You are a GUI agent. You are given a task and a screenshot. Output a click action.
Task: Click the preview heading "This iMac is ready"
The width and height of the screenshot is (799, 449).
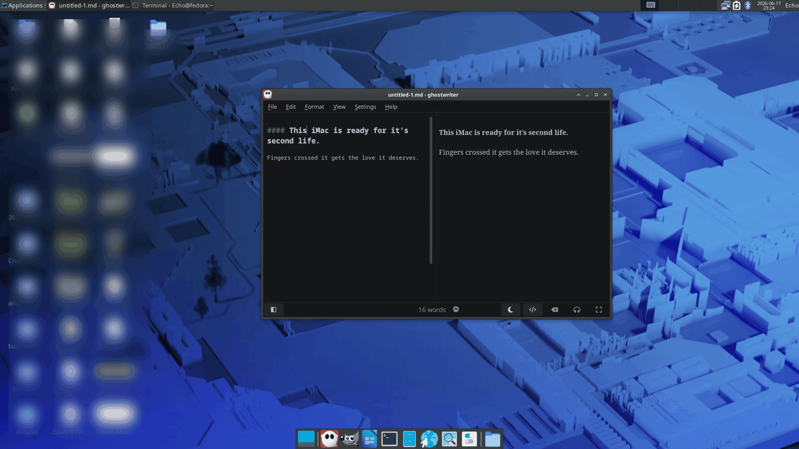point(503,132)
